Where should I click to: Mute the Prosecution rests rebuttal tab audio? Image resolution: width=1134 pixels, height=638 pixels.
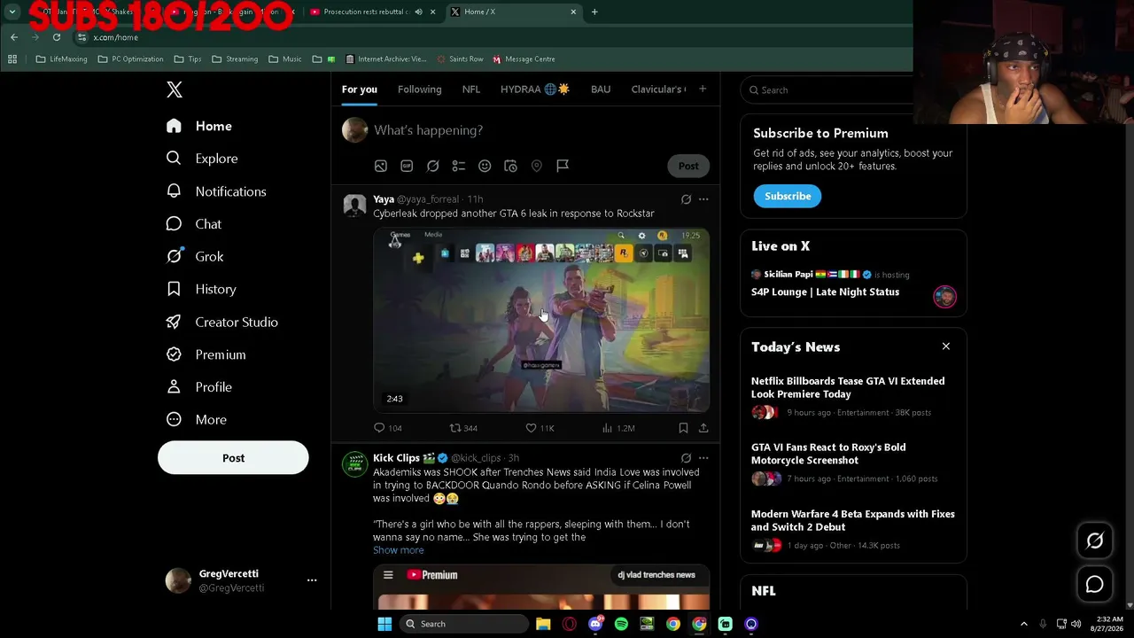[419, 12]
